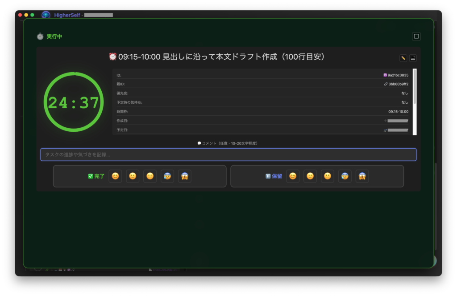Mark 完了 with the anxious sweat emoji

pyautogui.click(x=167, y=176)
